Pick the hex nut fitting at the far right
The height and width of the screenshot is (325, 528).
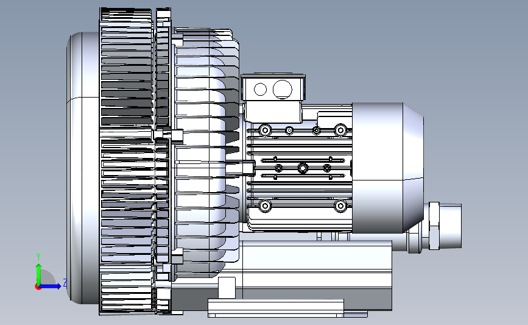click(x=434, y=226)
